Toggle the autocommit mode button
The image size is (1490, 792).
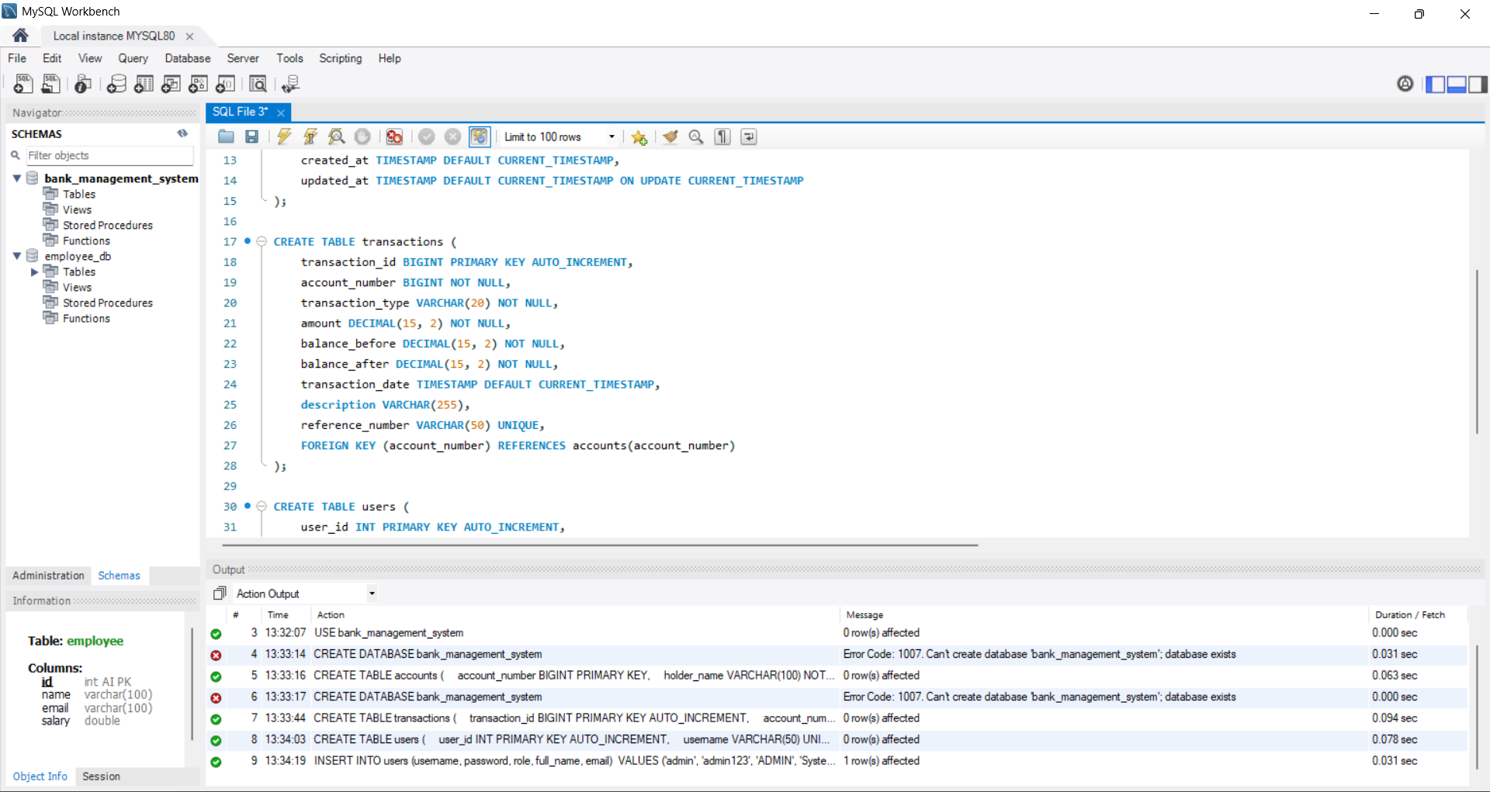click(x=479, y=137)
